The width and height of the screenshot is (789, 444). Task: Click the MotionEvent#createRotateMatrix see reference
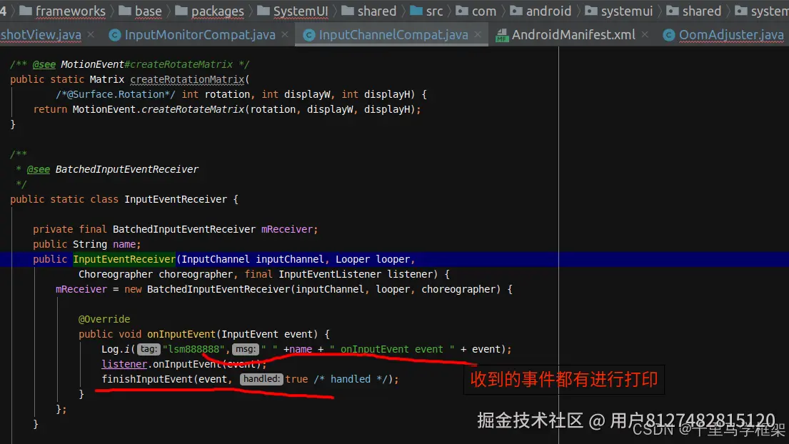[x=147, y=64]
